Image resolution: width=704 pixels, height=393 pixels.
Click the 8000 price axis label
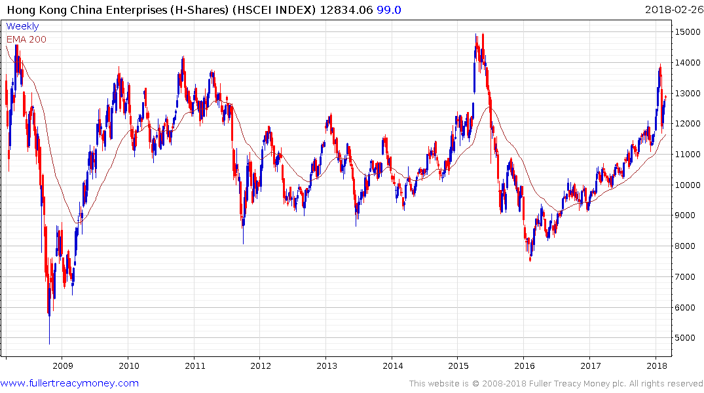pyautogui.click(x=685, y=246)
